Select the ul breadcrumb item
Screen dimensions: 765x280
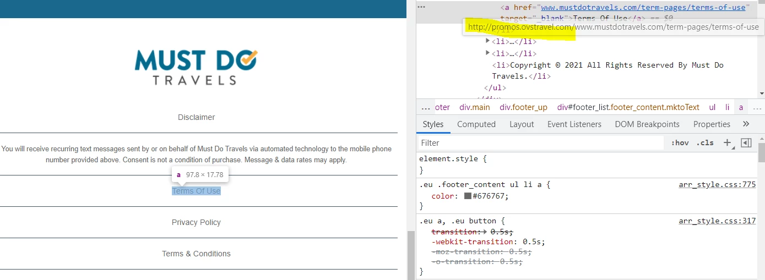tap(712, 107)
